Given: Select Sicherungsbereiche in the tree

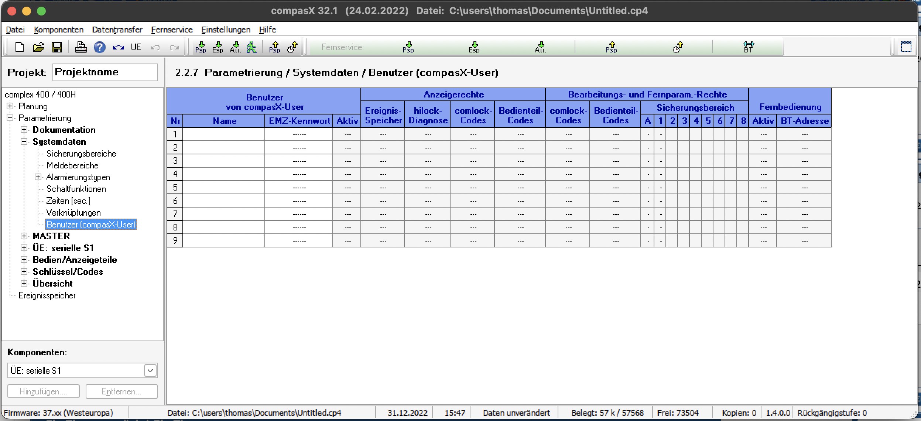Looking at the screenshot, I should (x=81, y=154).
